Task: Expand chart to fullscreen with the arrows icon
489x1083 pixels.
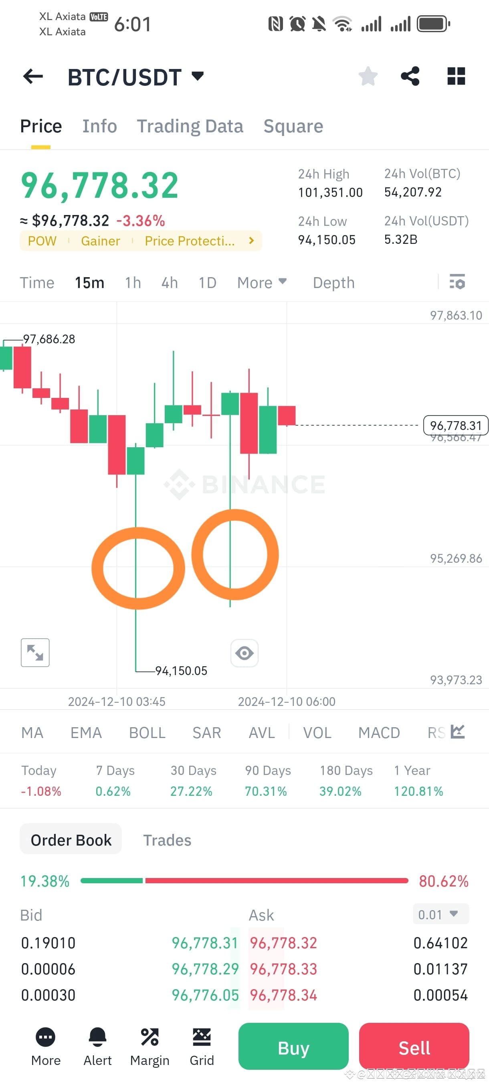Action: pyautogui.click(x=35, y=652)
